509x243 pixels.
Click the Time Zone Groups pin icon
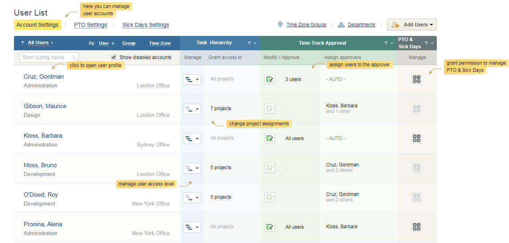coord(280,25)
